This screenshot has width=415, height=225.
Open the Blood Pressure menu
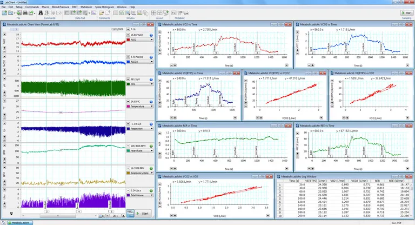pyautogui.click(x=60, y=6)
